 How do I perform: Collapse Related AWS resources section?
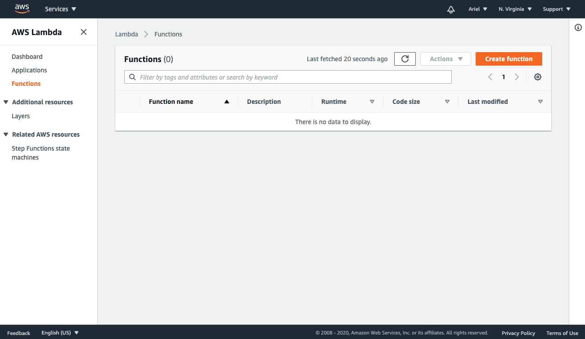[6, 134]
